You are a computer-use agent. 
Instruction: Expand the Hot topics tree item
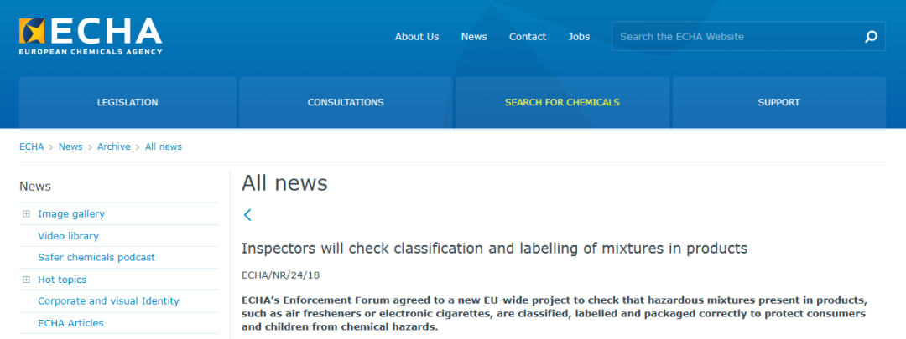coord(27,280)
